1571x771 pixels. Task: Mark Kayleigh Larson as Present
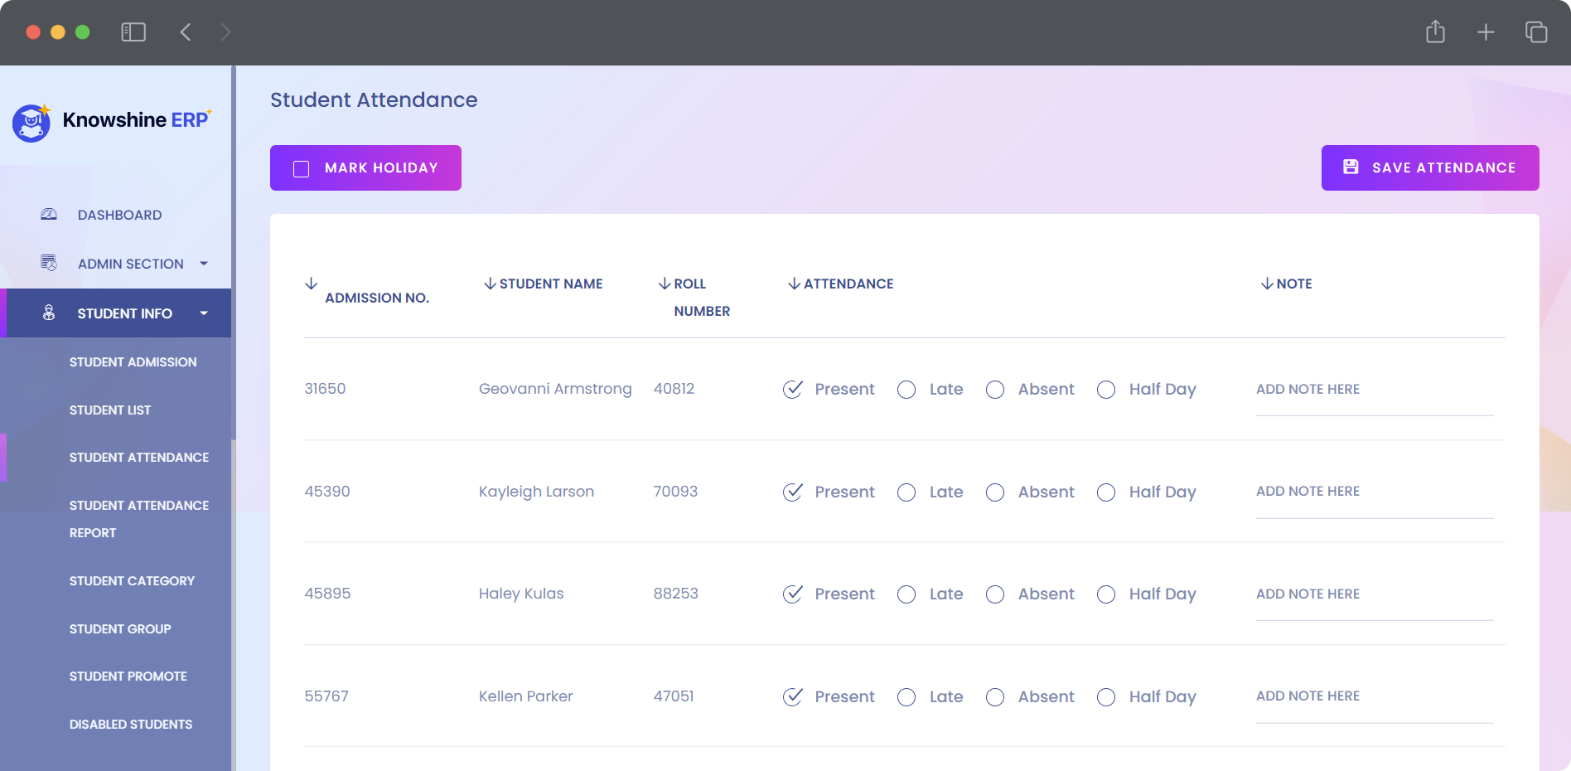point(793,492)
